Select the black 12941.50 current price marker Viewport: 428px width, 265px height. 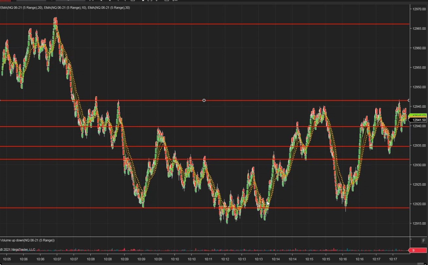click(x=418, y=120)
